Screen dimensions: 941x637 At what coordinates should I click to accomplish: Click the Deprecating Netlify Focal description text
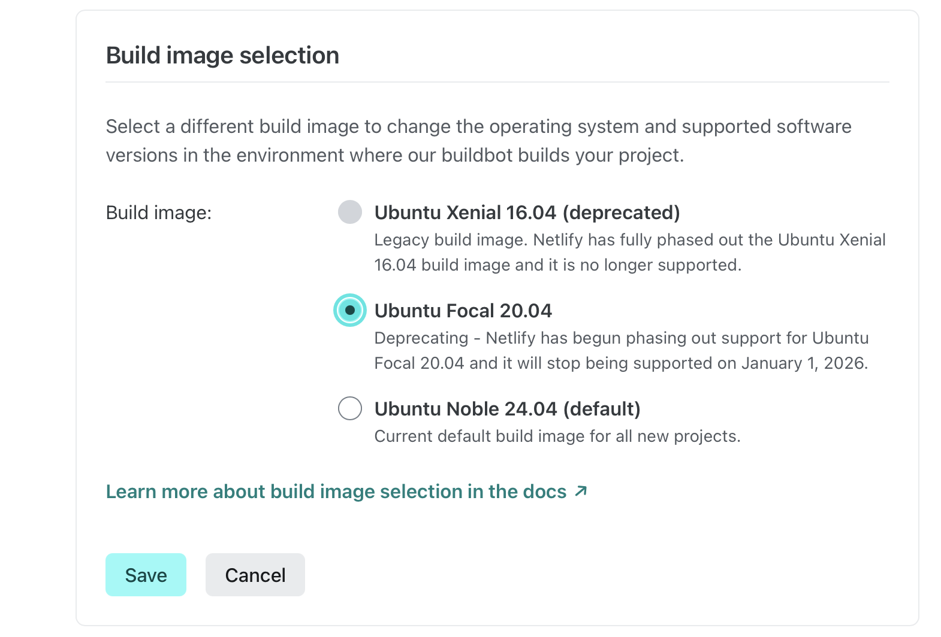pos(622,350)
